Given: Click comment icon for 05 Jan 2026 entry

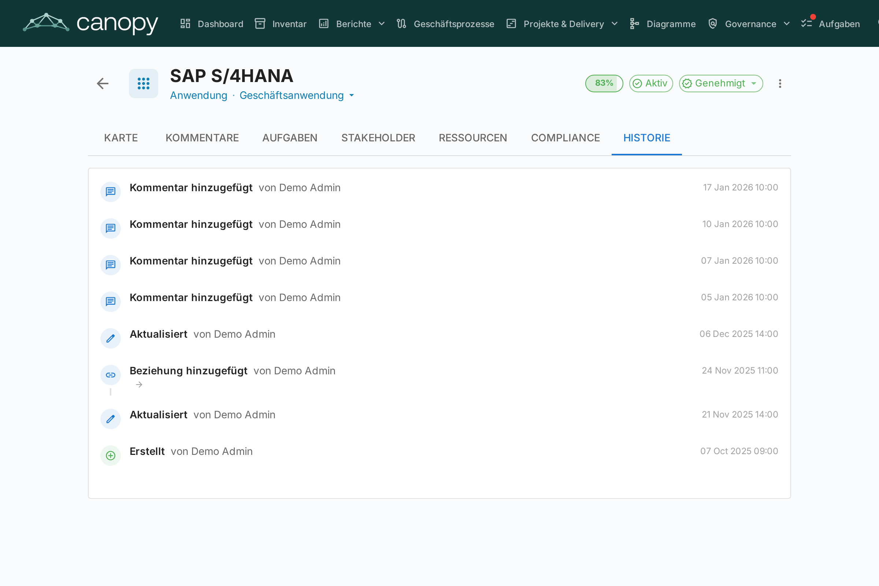Looking at the screenshot, I should pos(111,301).
